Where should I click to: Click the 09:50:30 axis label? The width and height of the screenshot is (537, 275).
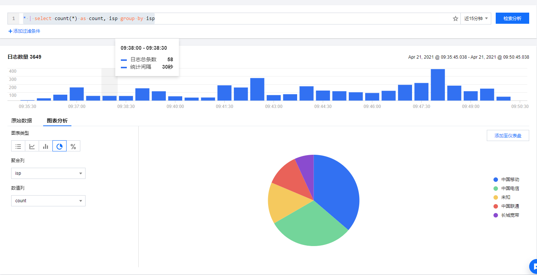click(x=520, y=106)
